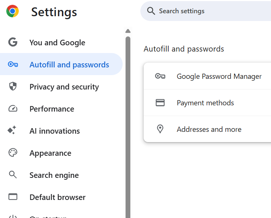Open Addresses and more
271x218 pixels.
tap(209, 129)
